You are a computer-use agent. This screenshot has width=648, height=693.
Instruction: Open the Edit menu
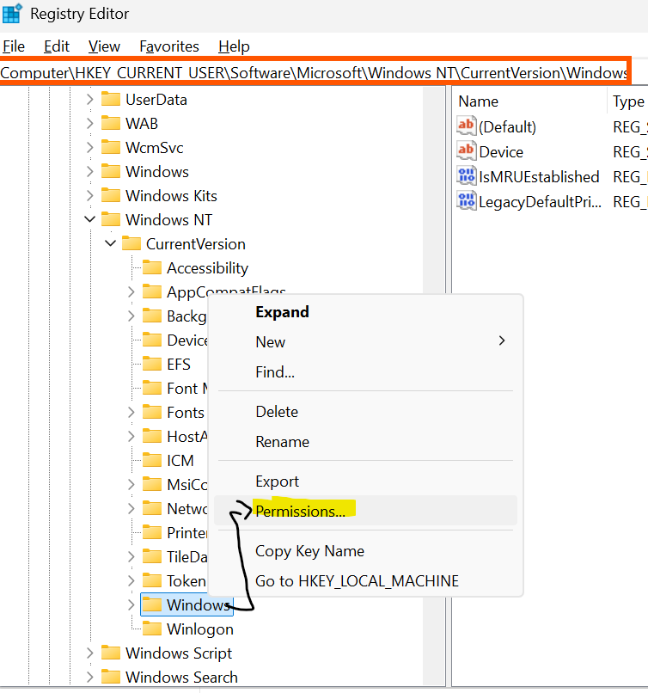(57, 46)
